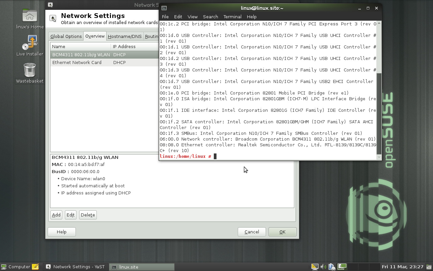Viewport: 433px width, 271px height.
Task: Sort the network card list by IP Address column
Action: [x=135, y=46]
